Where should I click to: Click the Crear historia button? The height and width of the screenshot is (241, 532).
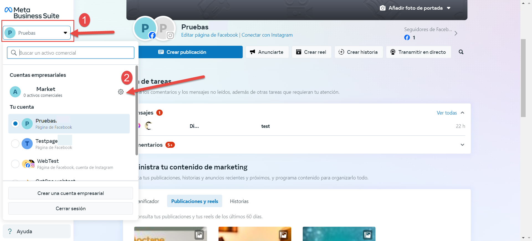pos(359,52)
